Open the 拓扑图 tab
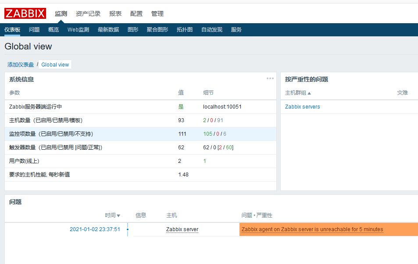This screenshot has height=264, width=418. pyautogui.click(x=185, y=30)
